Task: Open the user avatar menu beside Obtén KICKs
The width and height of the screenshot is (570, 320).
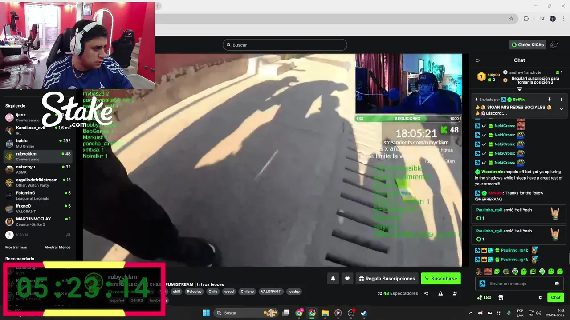Action: click(x=554, y=45)
